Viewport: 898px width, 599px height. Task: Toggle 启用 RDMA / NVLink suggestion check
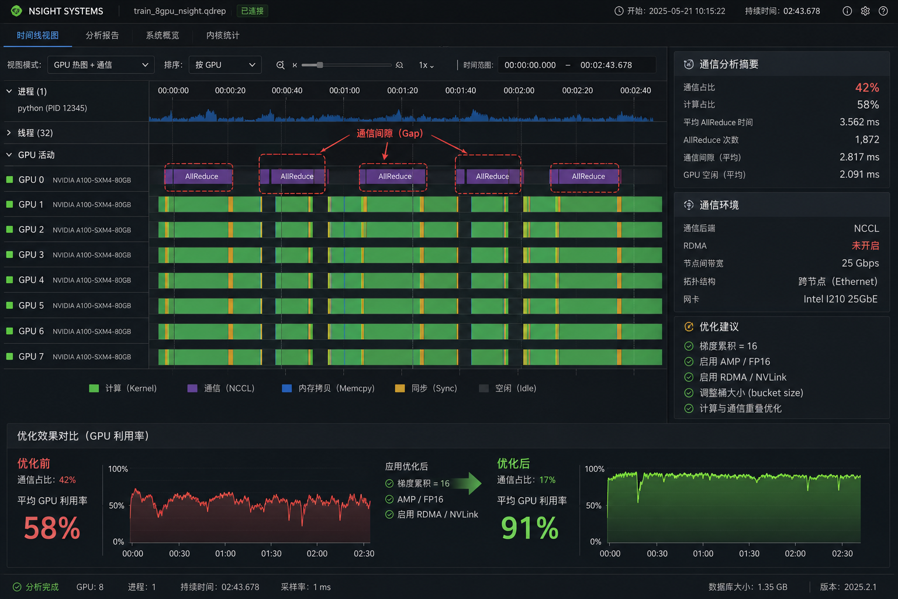pyautogui.click(x=689, y=377)
